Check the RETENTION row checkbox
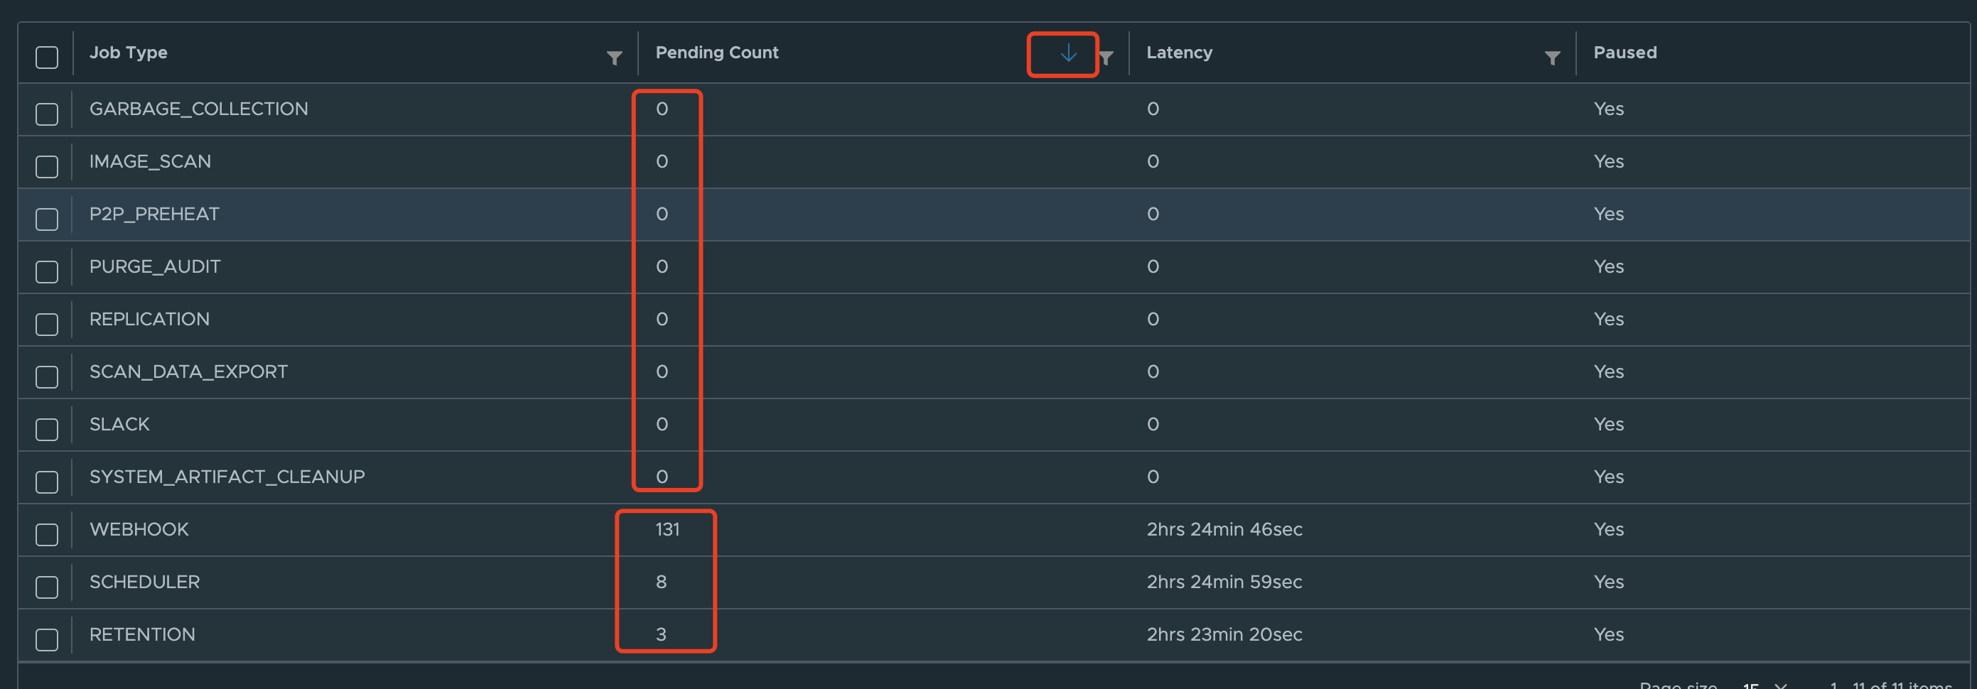The image size is (1977, 689). [46, 639]
